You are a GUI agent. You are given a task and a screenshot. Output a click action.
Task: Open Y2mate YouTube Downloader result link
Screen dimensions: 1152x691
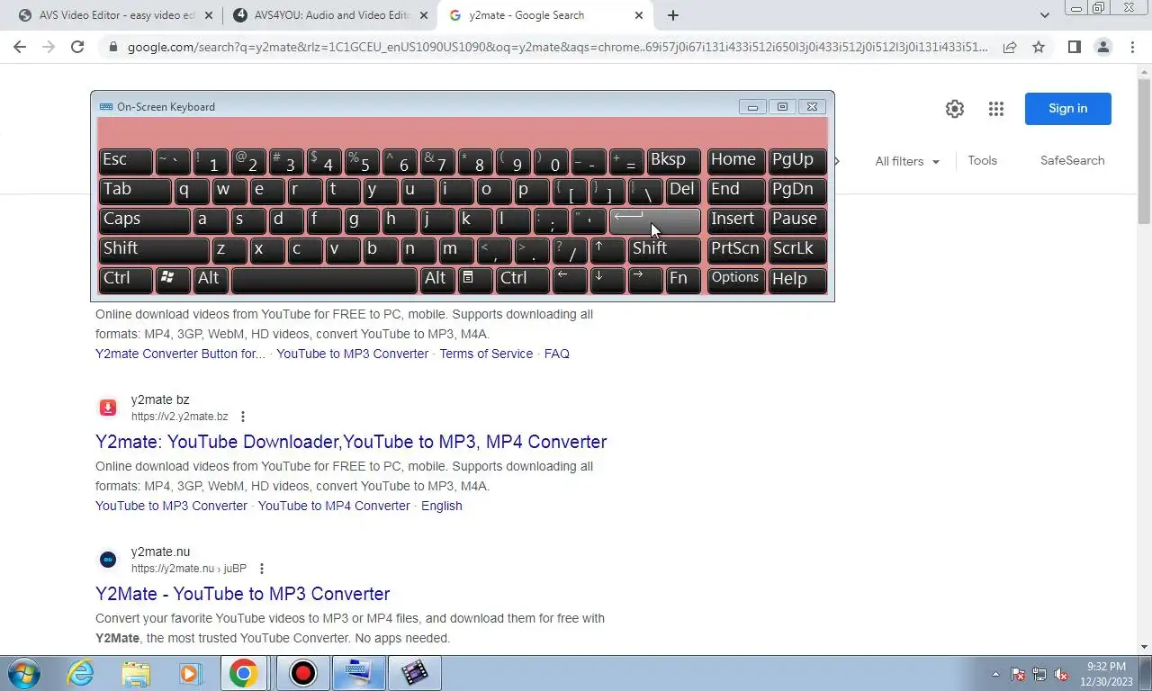(351, 442)
